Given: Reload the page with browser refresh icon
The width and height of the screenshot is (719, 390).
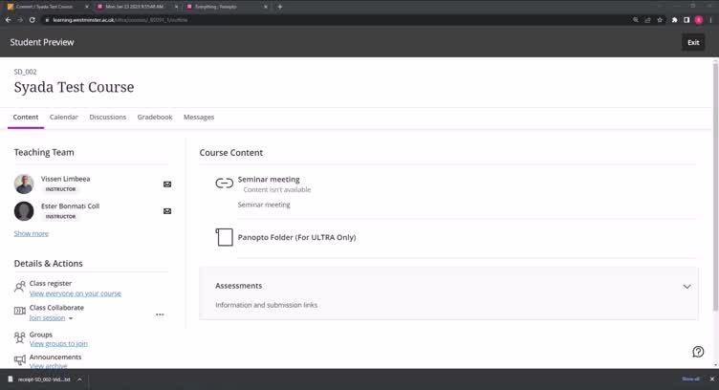Looking at the screenshot, I should [x=33, y=20].
